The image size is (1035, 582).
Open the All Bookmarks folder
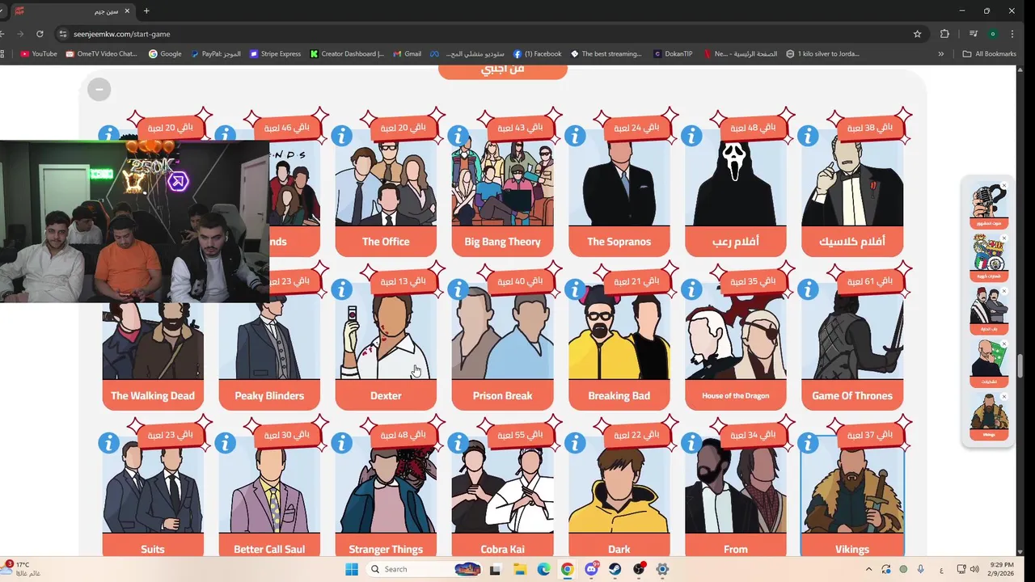coord(989,54)
